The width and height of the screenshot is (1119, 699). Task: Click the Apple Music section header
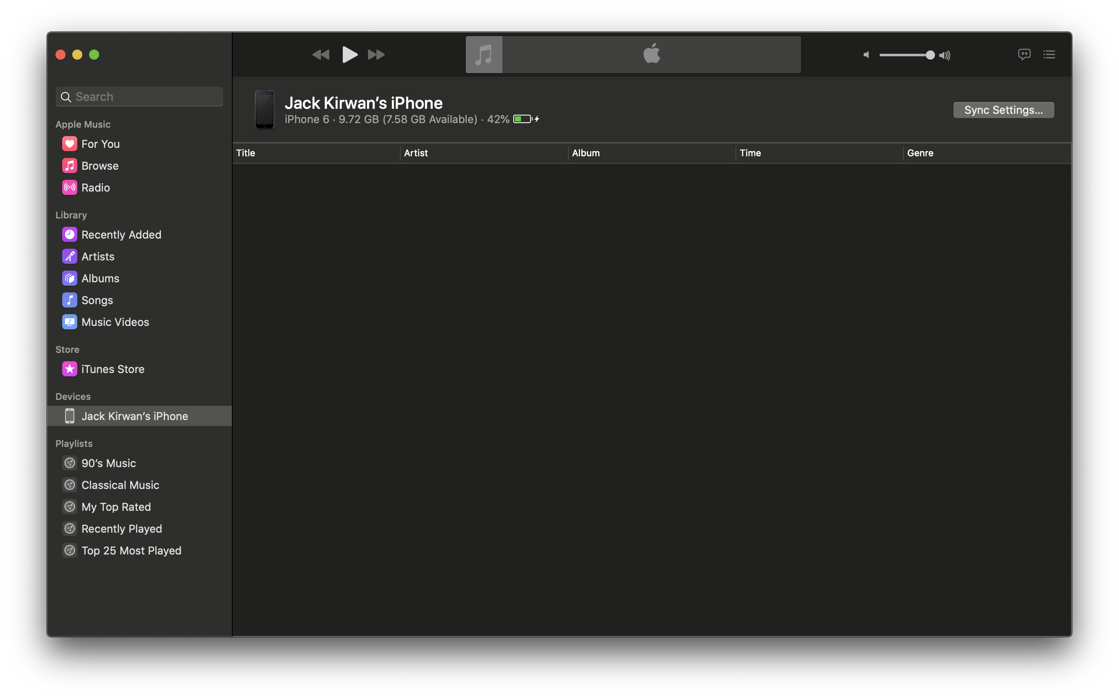(x=83, y=124)
